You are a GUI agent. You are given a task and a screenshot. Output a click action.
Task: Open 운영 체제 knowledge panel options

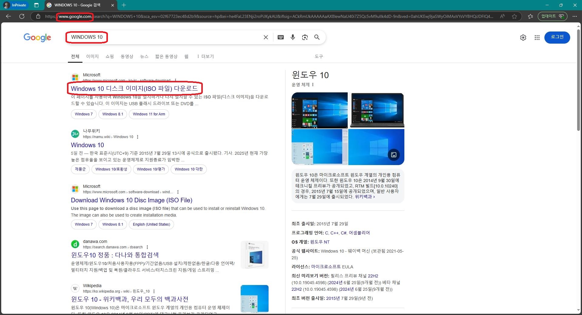(x=313, y=85)
